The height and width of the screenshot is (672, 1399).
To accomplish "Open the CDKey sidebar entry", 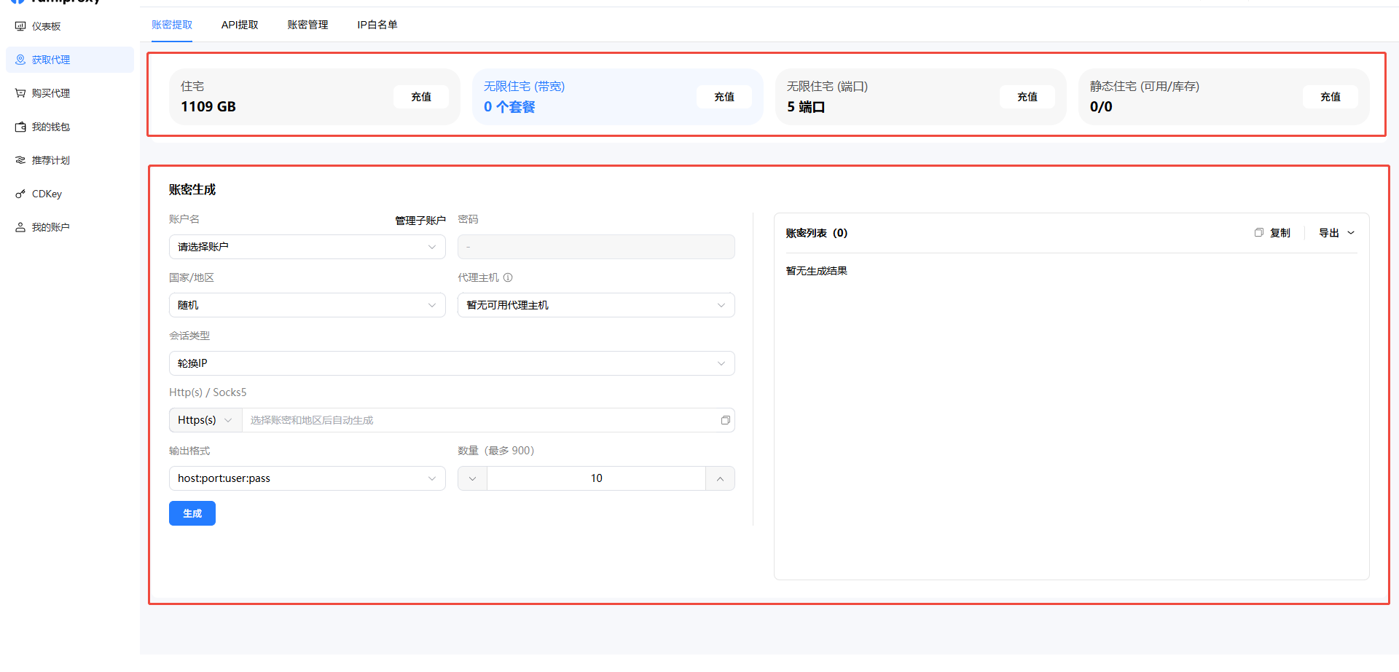I will [x=69, y=194].
